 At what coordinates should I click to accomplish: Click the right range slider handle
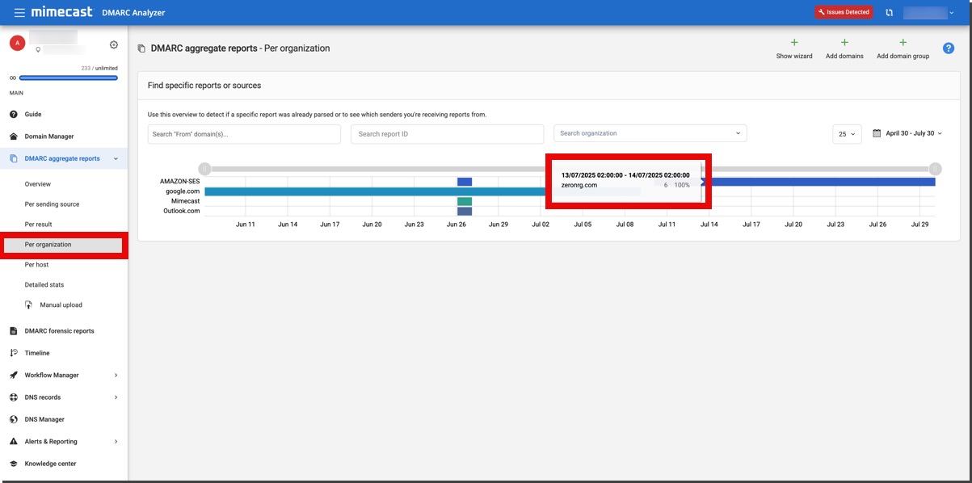[935, 169]
